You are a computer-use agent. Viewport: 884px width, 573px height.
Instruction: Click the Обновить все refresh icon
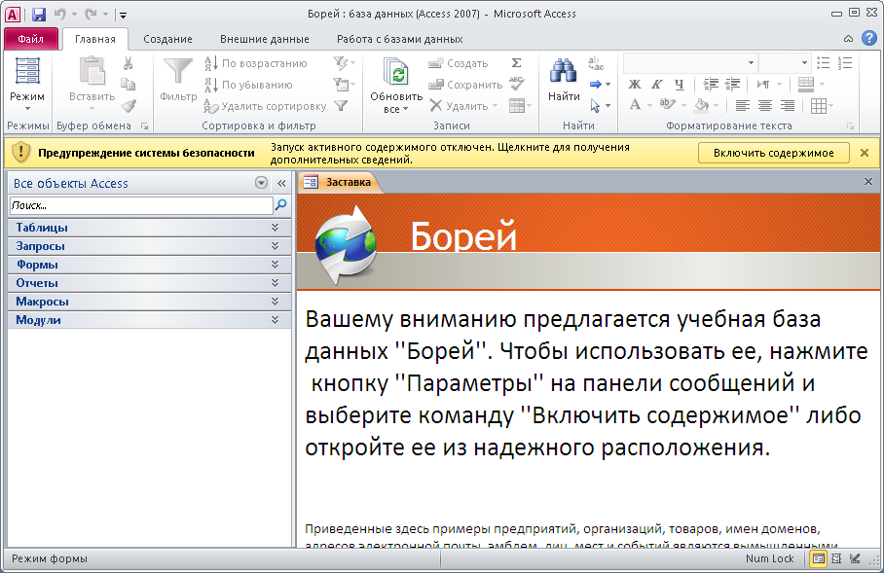point(396,72)
